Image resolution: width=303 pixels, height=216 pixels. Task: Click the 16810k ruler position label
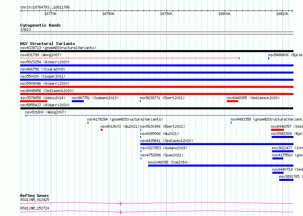click(282, 14)
